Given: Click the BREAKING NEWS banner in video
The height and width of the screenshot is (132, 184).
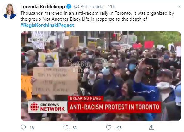Looking at the screenshot, I should tap(85, 98).
